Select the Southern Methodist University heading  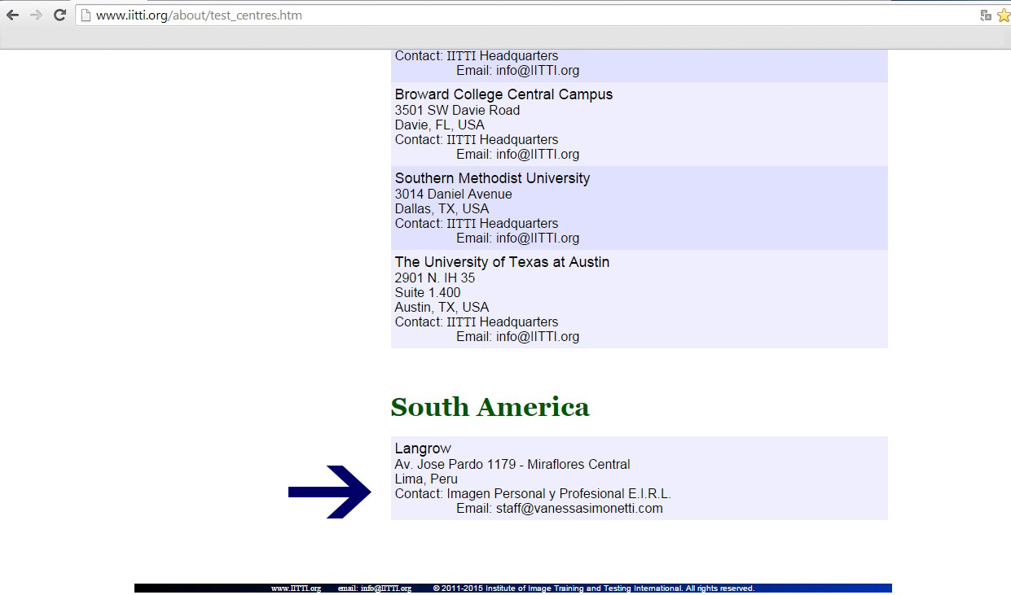[492, 178]
